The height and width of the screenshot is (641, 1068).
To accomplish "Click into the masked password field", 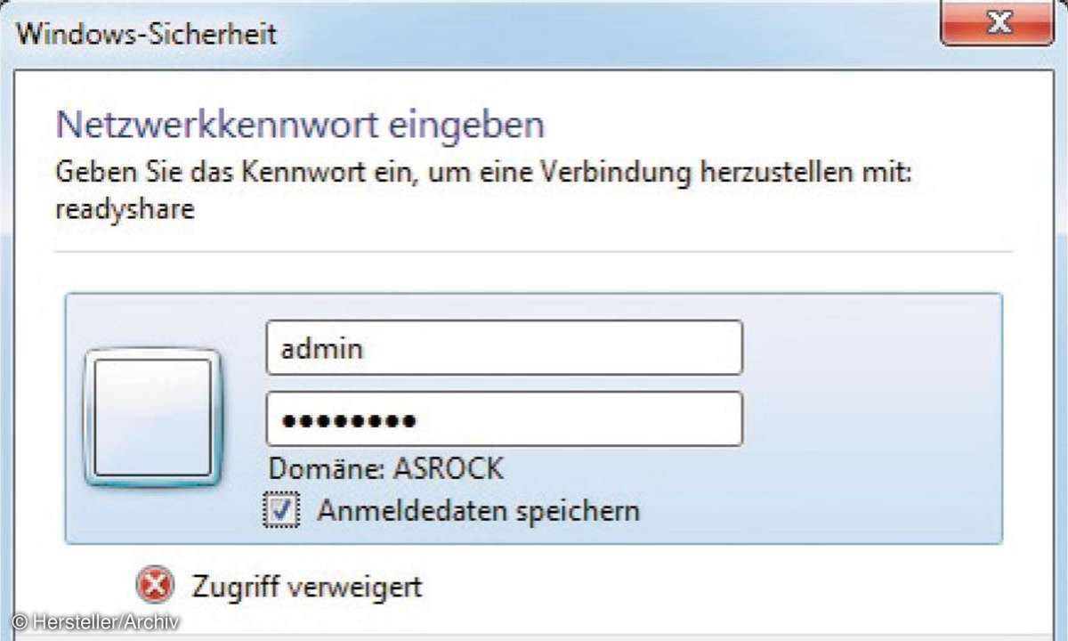I will coord(504,419).
